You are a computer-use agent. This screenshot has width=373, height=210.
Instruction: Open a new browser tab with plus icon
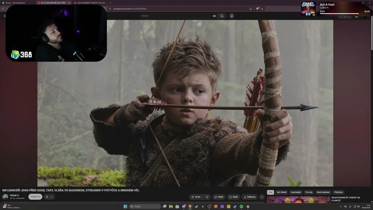pyautogui.click(x=110, y=3)
